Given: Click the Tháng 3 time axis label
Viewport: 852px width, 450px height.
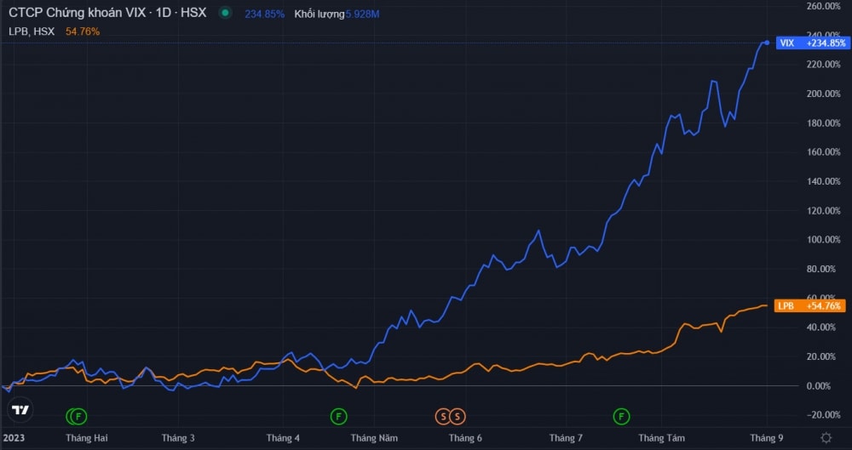Looking at the screenshot, I should (178, 438).
